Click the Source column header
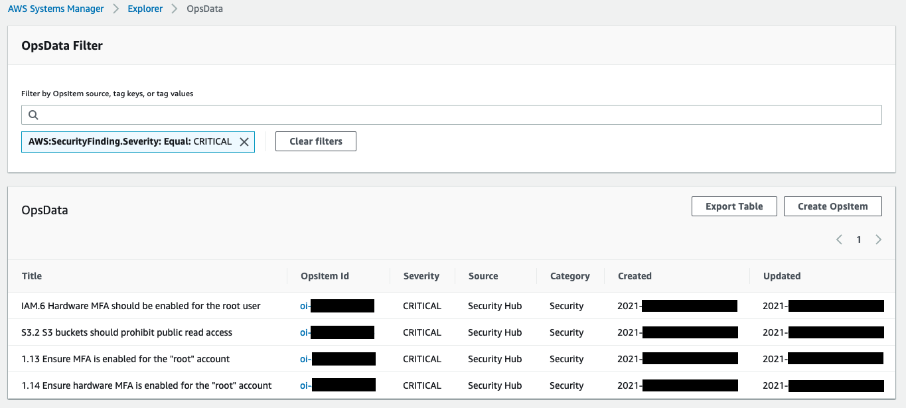Image resolution: width=906 pixels, height=408 pixels. [483, 276]
